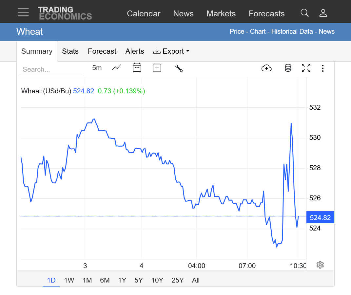The width and height of the screenshot is (351, 295).
Task: Select the 1Y time range
Action: click(x=122, y=280)
